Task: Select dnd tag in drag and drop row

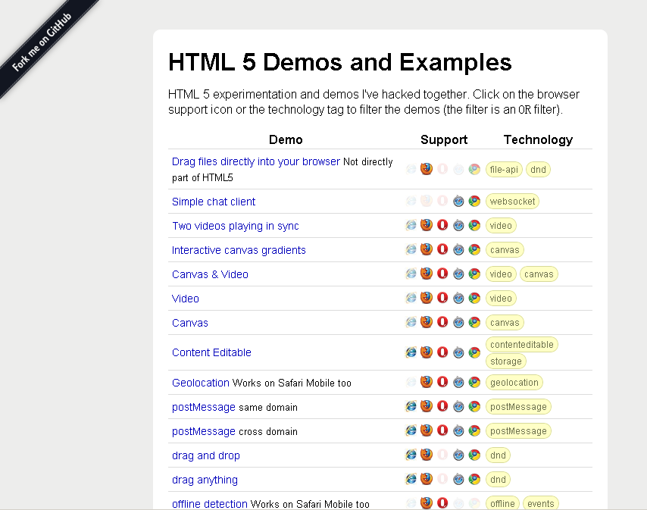Action: 498,455
